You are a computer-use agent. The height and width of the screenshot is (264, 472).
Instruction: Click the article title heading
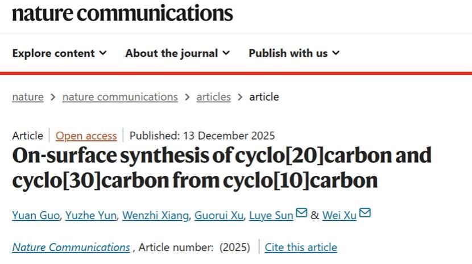click(x=222, y=168)
